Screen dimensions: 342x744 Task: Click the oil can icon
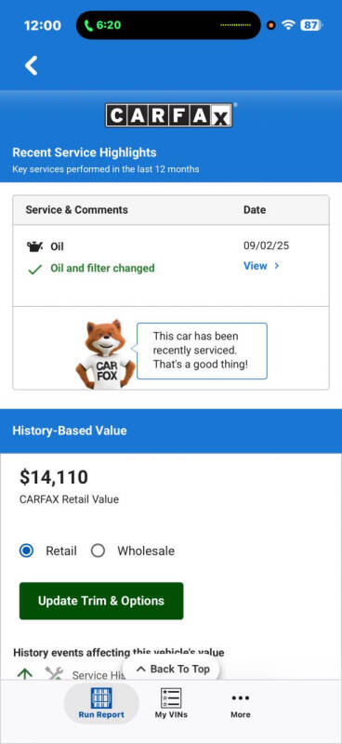(x=34, y=246)
